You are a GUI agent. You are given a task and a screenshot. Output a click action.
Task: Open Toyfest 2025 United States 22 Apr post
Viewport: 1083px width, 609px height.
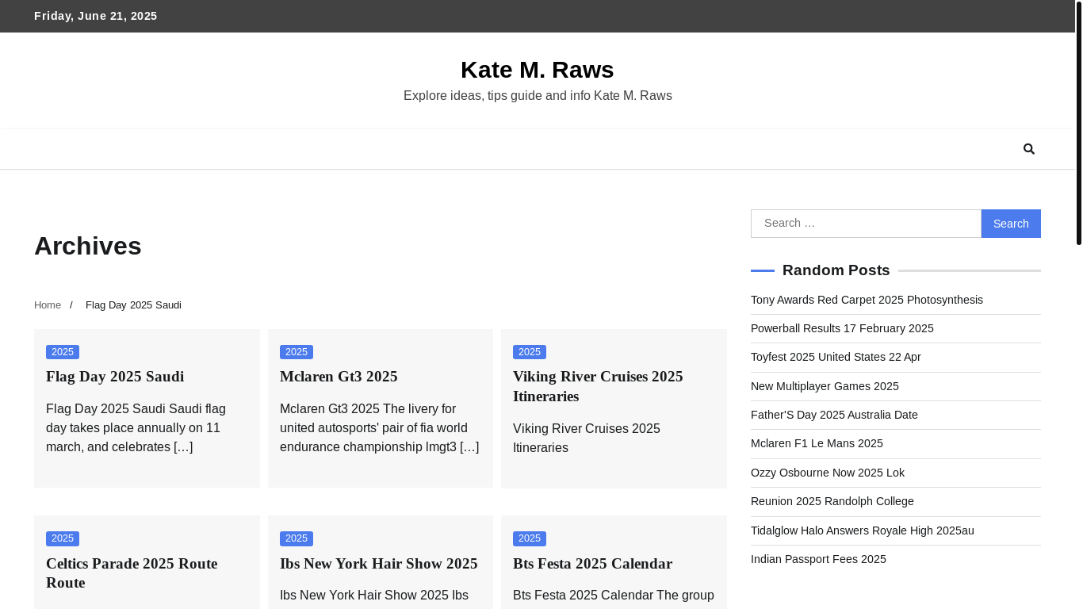tap(836, 357)
